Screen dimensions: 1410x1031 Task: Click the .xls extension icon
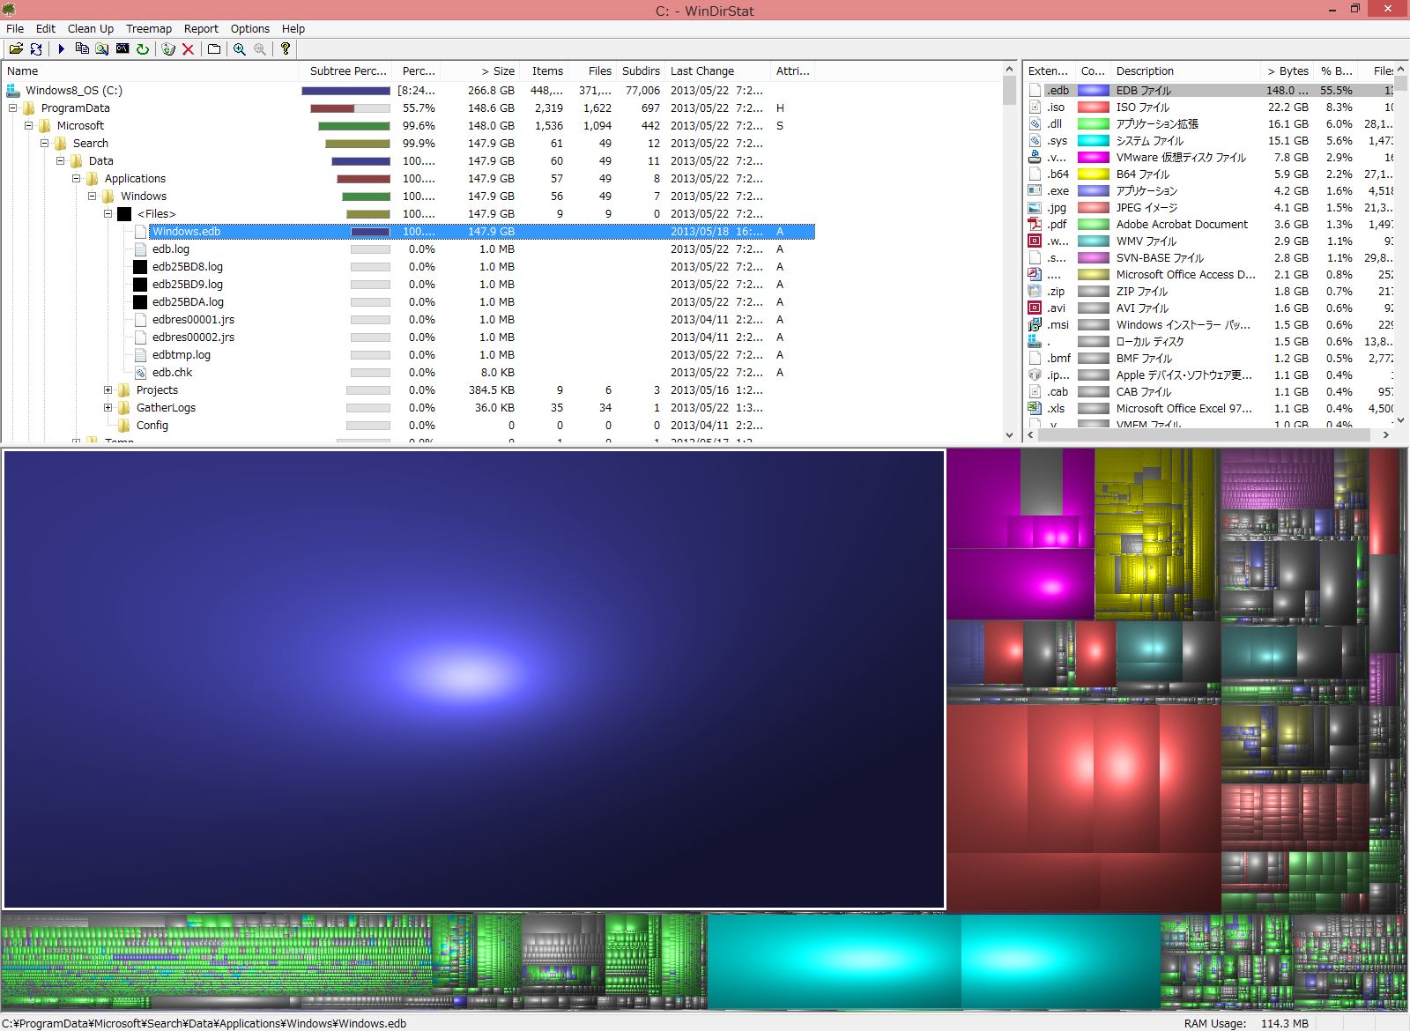tap(1035, 408)
